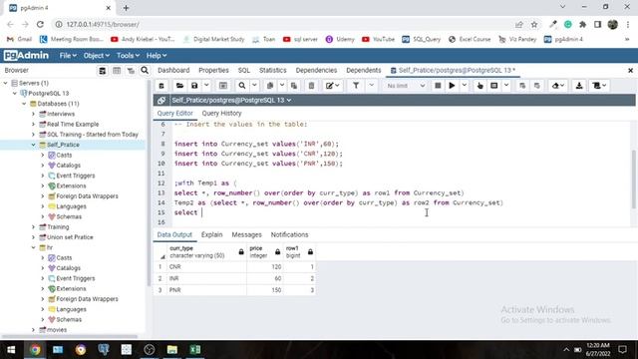Switch to the Dependencies tab
Viewport: 638px width, 359px height.
[x=316, y=71]
